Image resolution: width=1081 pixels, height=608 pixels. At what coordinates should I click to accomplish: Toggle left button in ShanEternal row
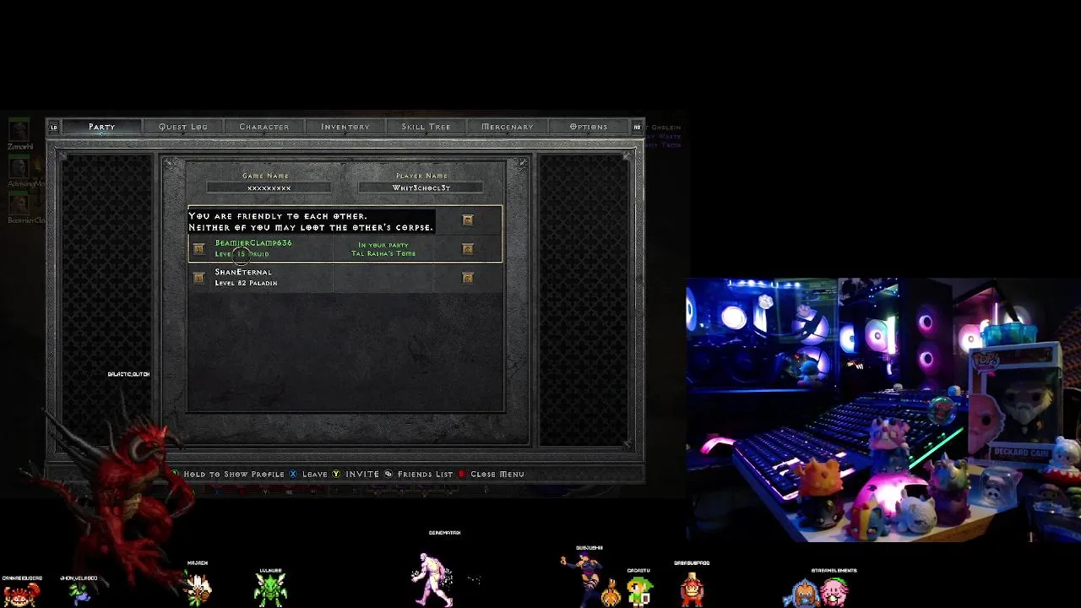pyautogui.click(x=198, y=278)
